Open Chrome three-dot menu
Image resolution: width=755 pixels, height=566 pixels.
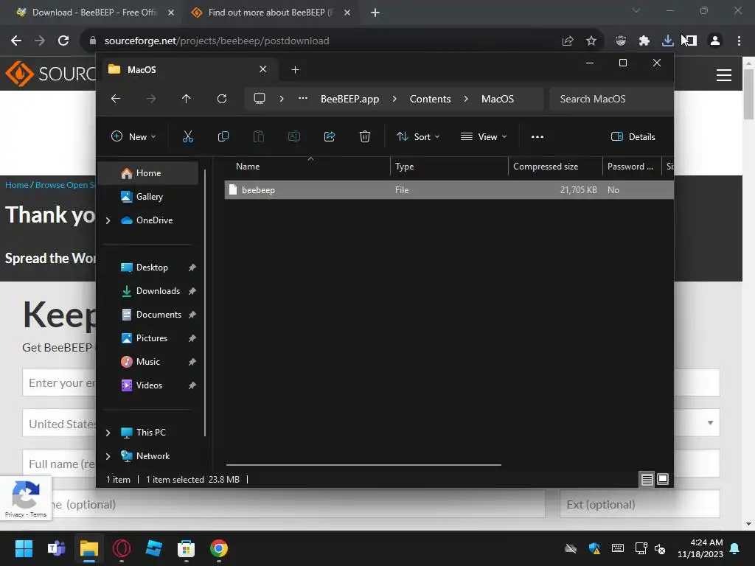pyautogui.click(x=739, y=41)
